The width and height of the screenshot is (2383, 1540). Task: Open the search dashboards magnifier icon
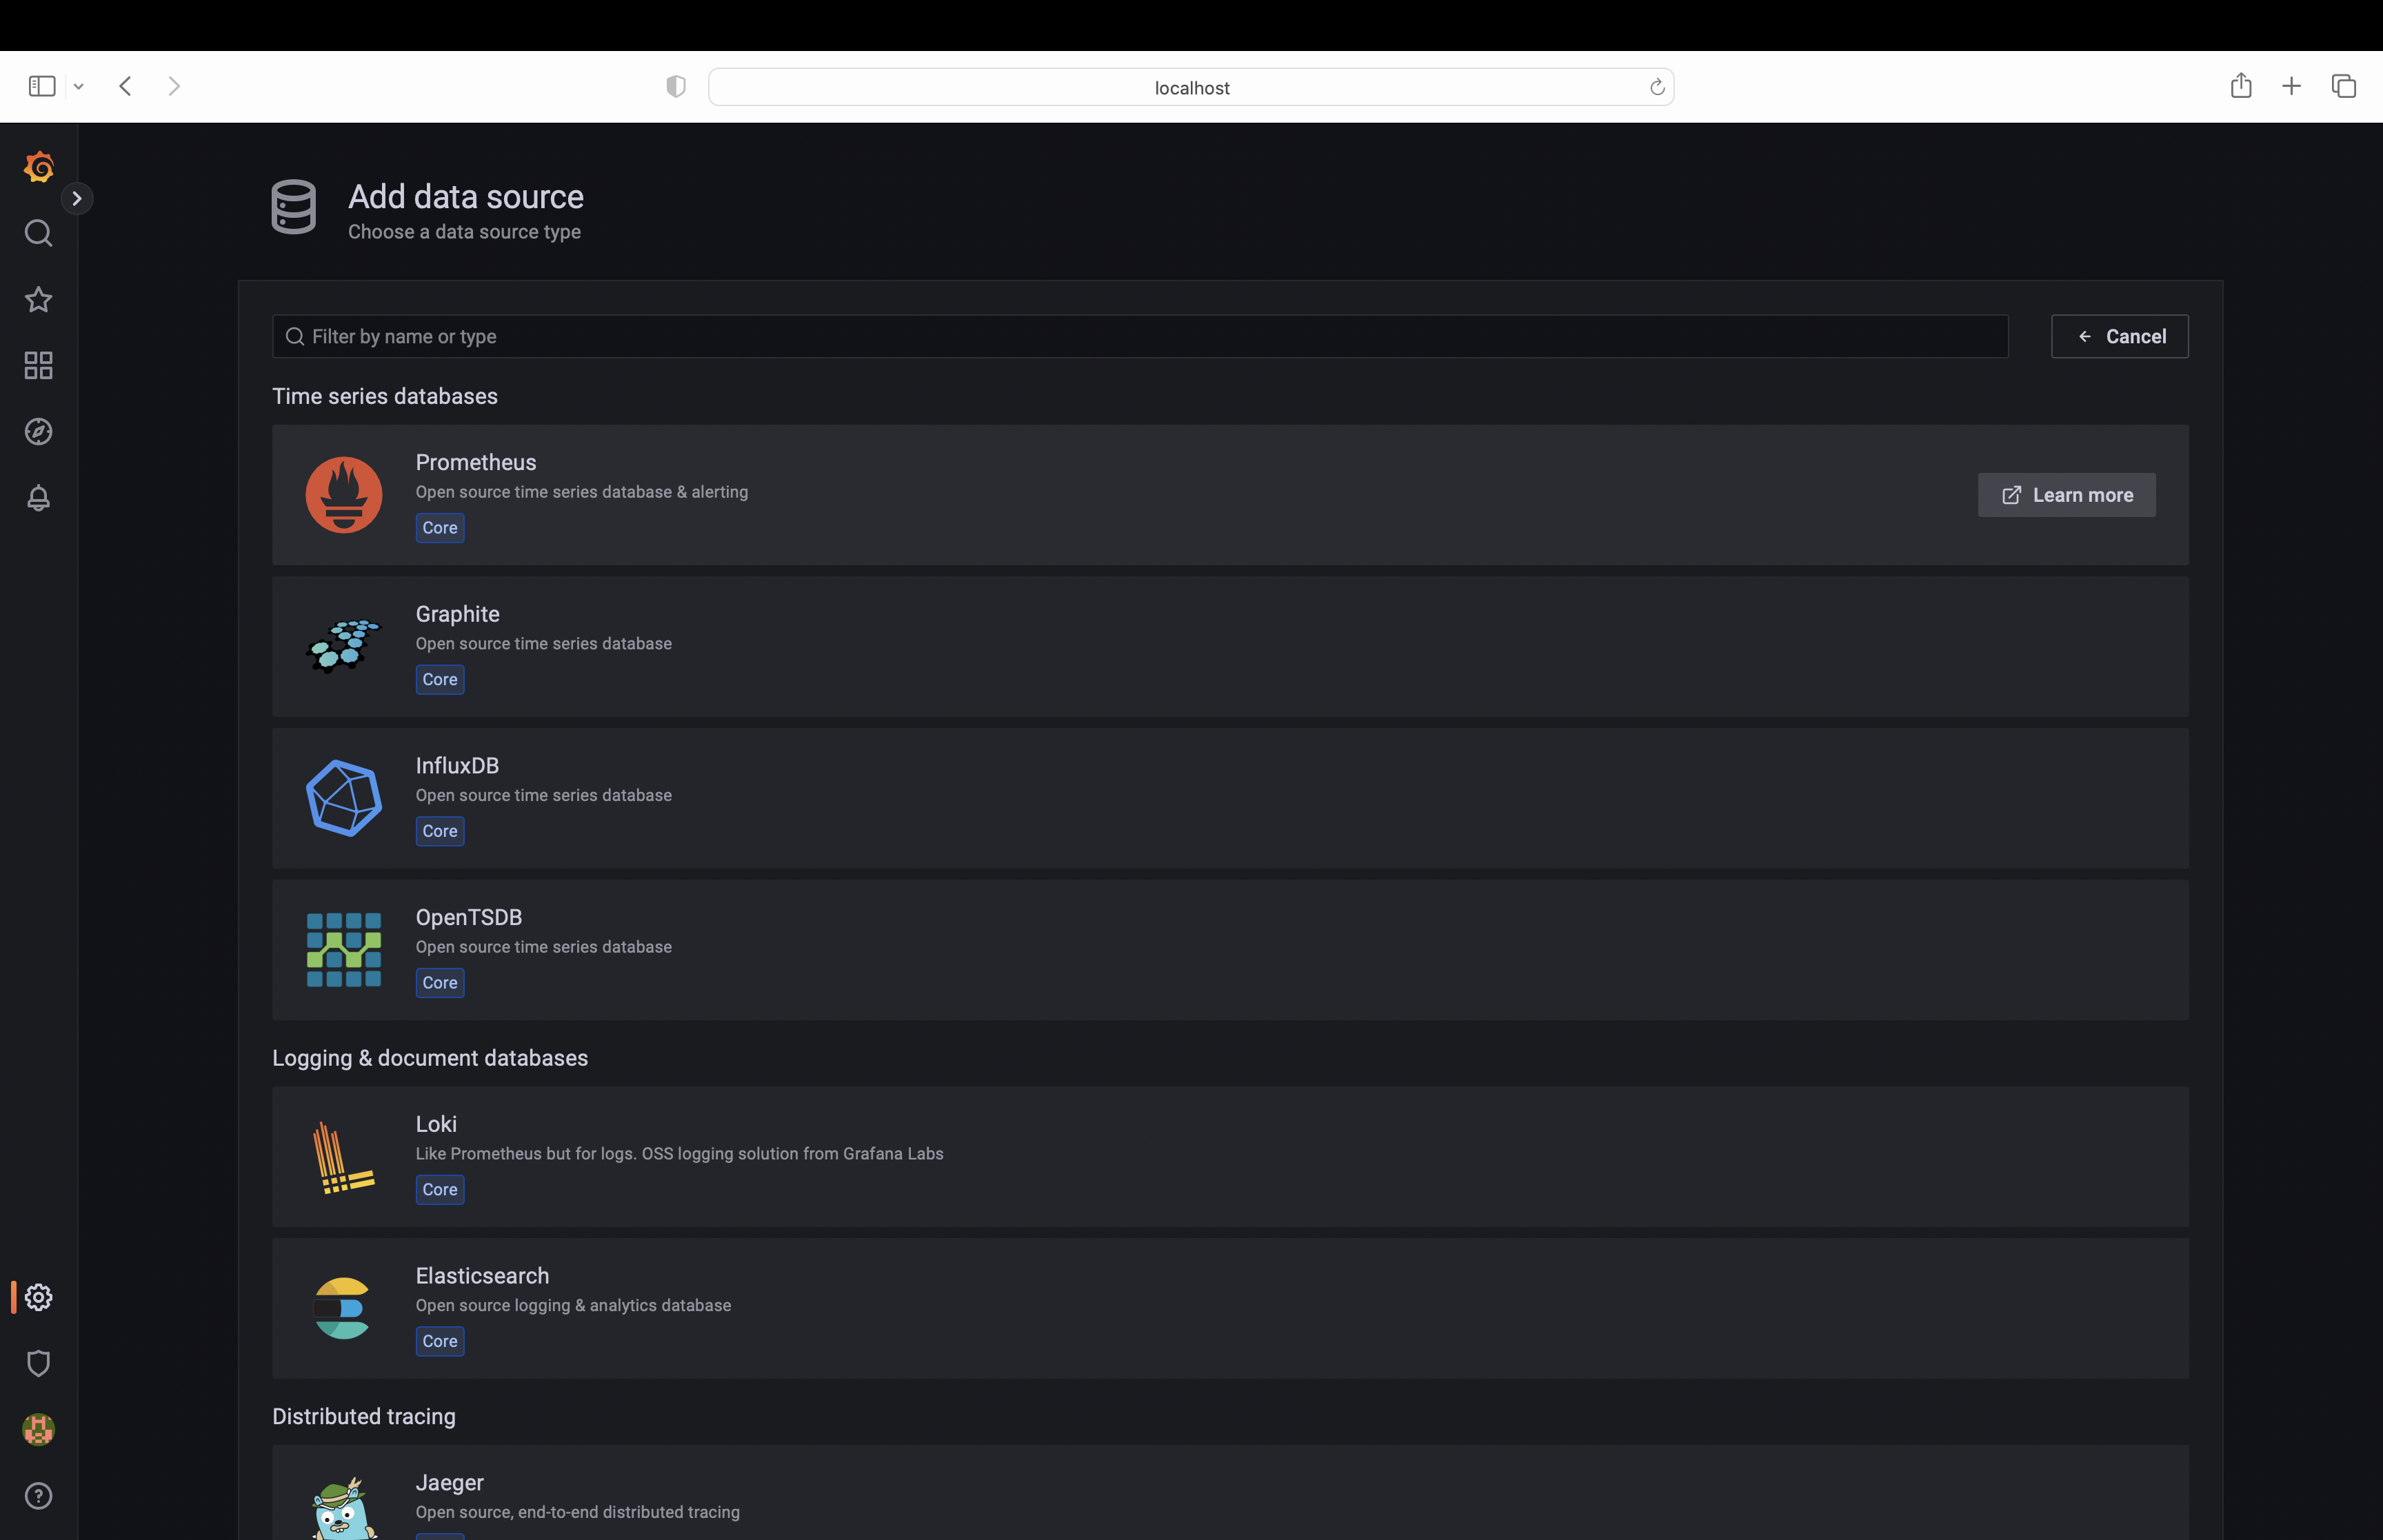[x=38, y=233]
